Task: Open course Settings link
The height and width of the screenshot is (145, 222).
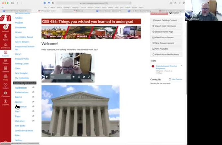Action: 19,140
